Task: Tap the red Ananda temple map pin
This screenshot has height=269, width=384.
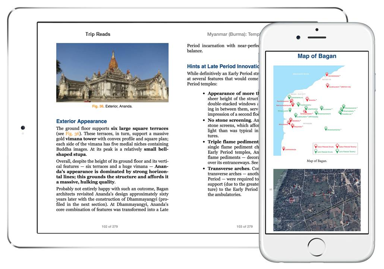Action: (x=307, y=99)
